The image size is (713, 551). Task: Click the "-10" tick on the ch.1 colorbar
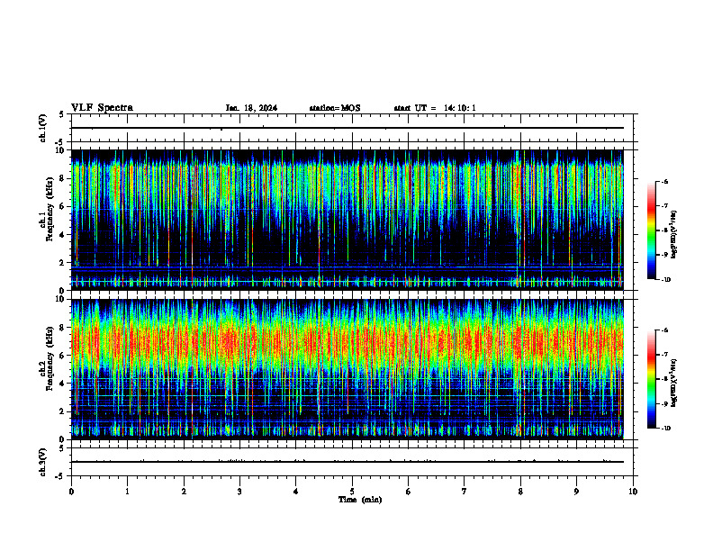click(665, 280)
